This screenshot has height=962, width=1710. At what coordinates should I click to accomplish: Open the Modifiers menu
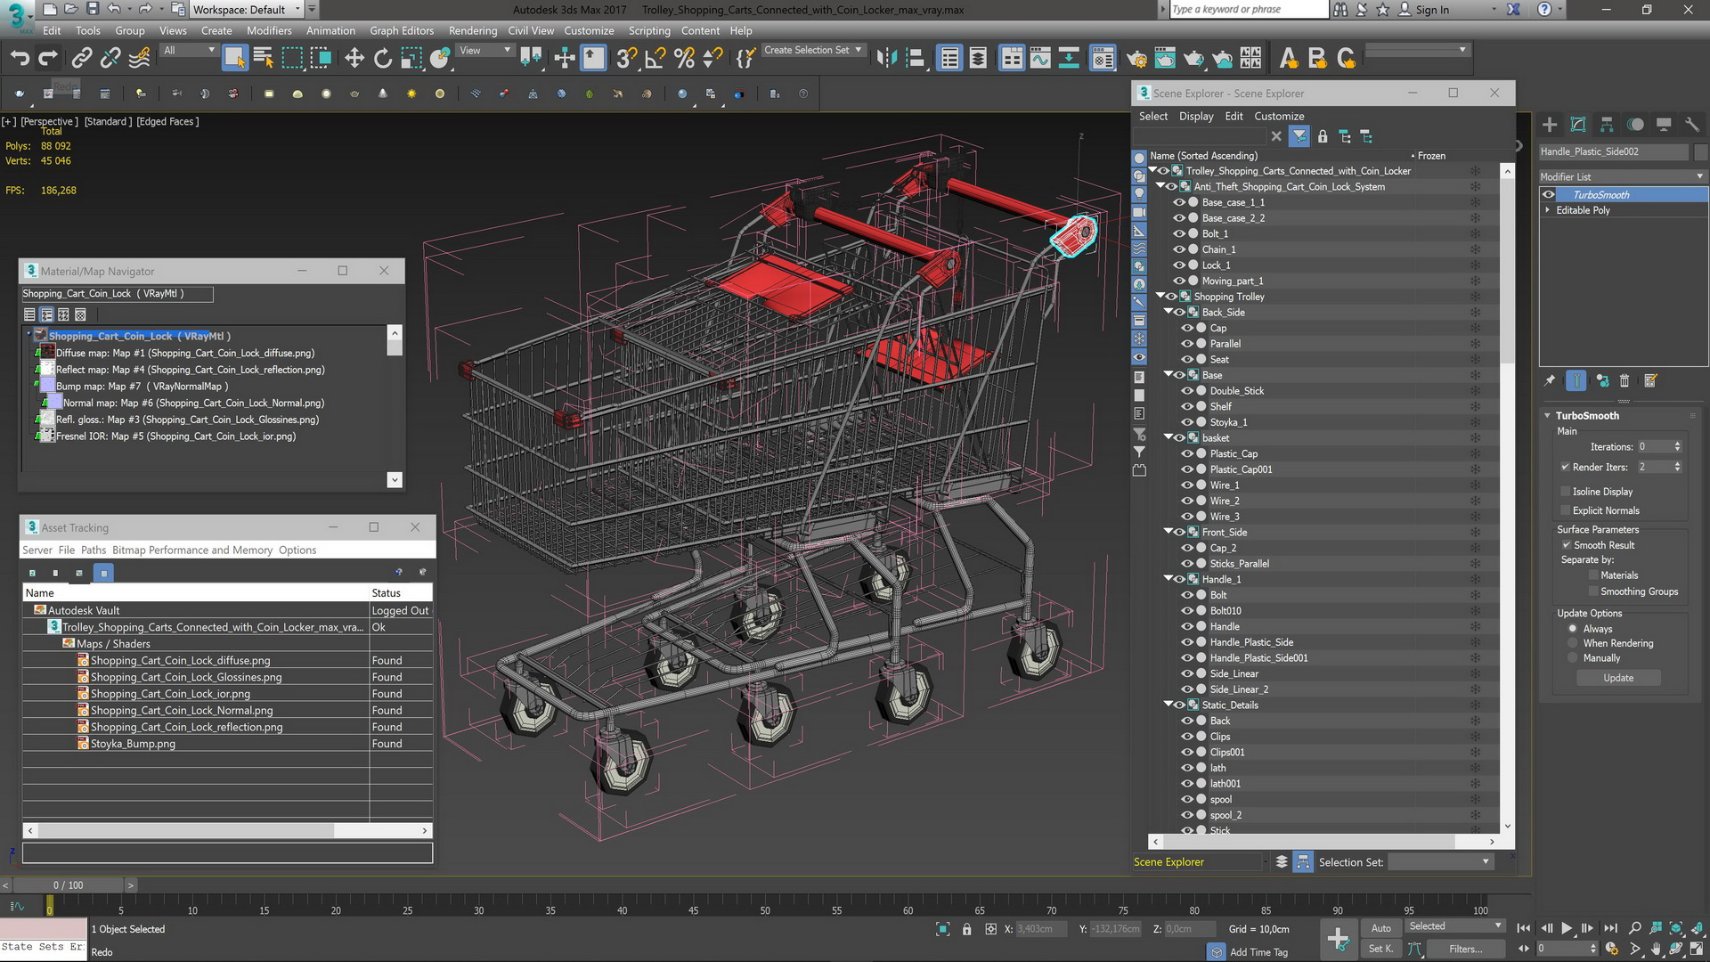click(269, 30)
